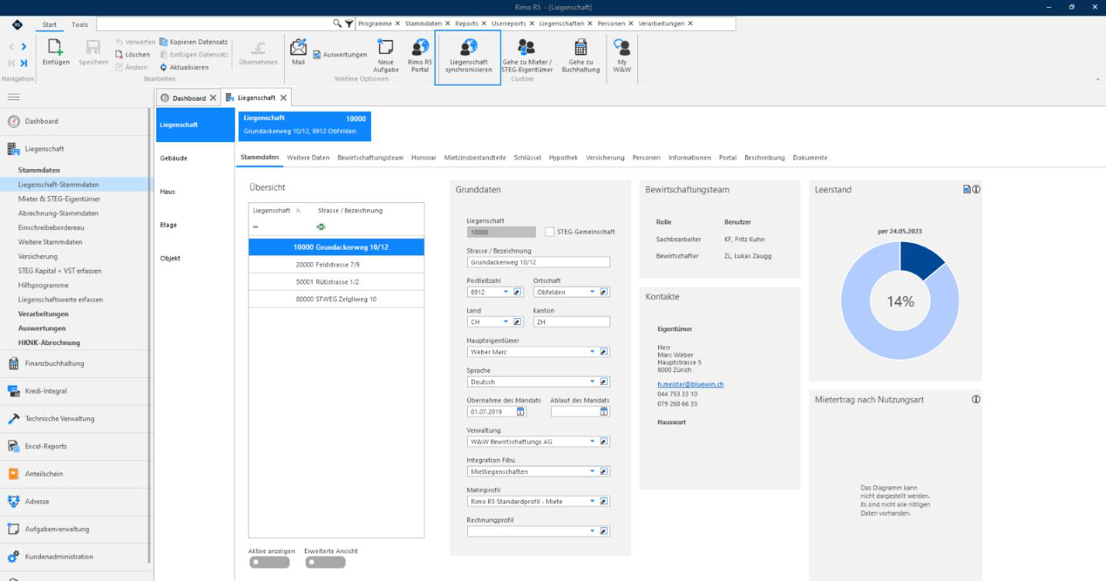Select Objekt in the level navigation
Image resolution: width=1106 pixels, height=581 pixels.
click(x=170, y=258)
